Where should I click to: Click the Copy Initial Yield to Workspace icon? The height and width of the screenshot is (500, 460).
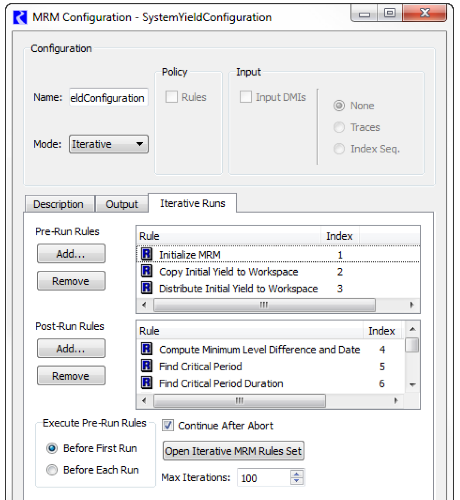pyautogui.click(x=146, y=271)
